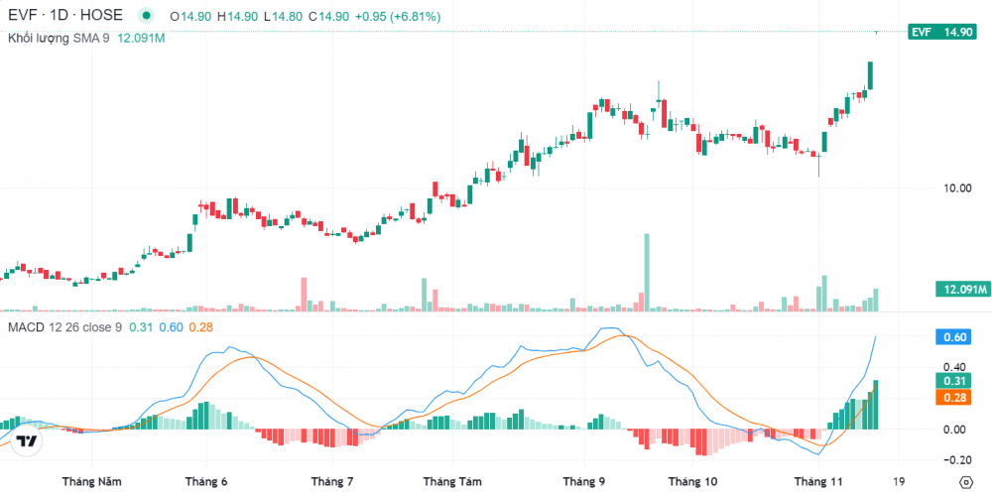
Task: Click green 0.31 histogram axis label
Action: coord(954,381)
